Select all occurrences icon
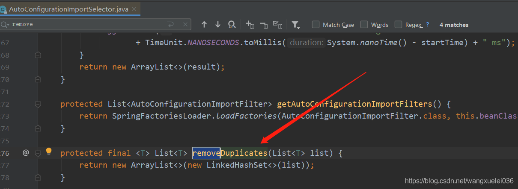The width and height of the screenshot is (518, 189). coord(277,25)
